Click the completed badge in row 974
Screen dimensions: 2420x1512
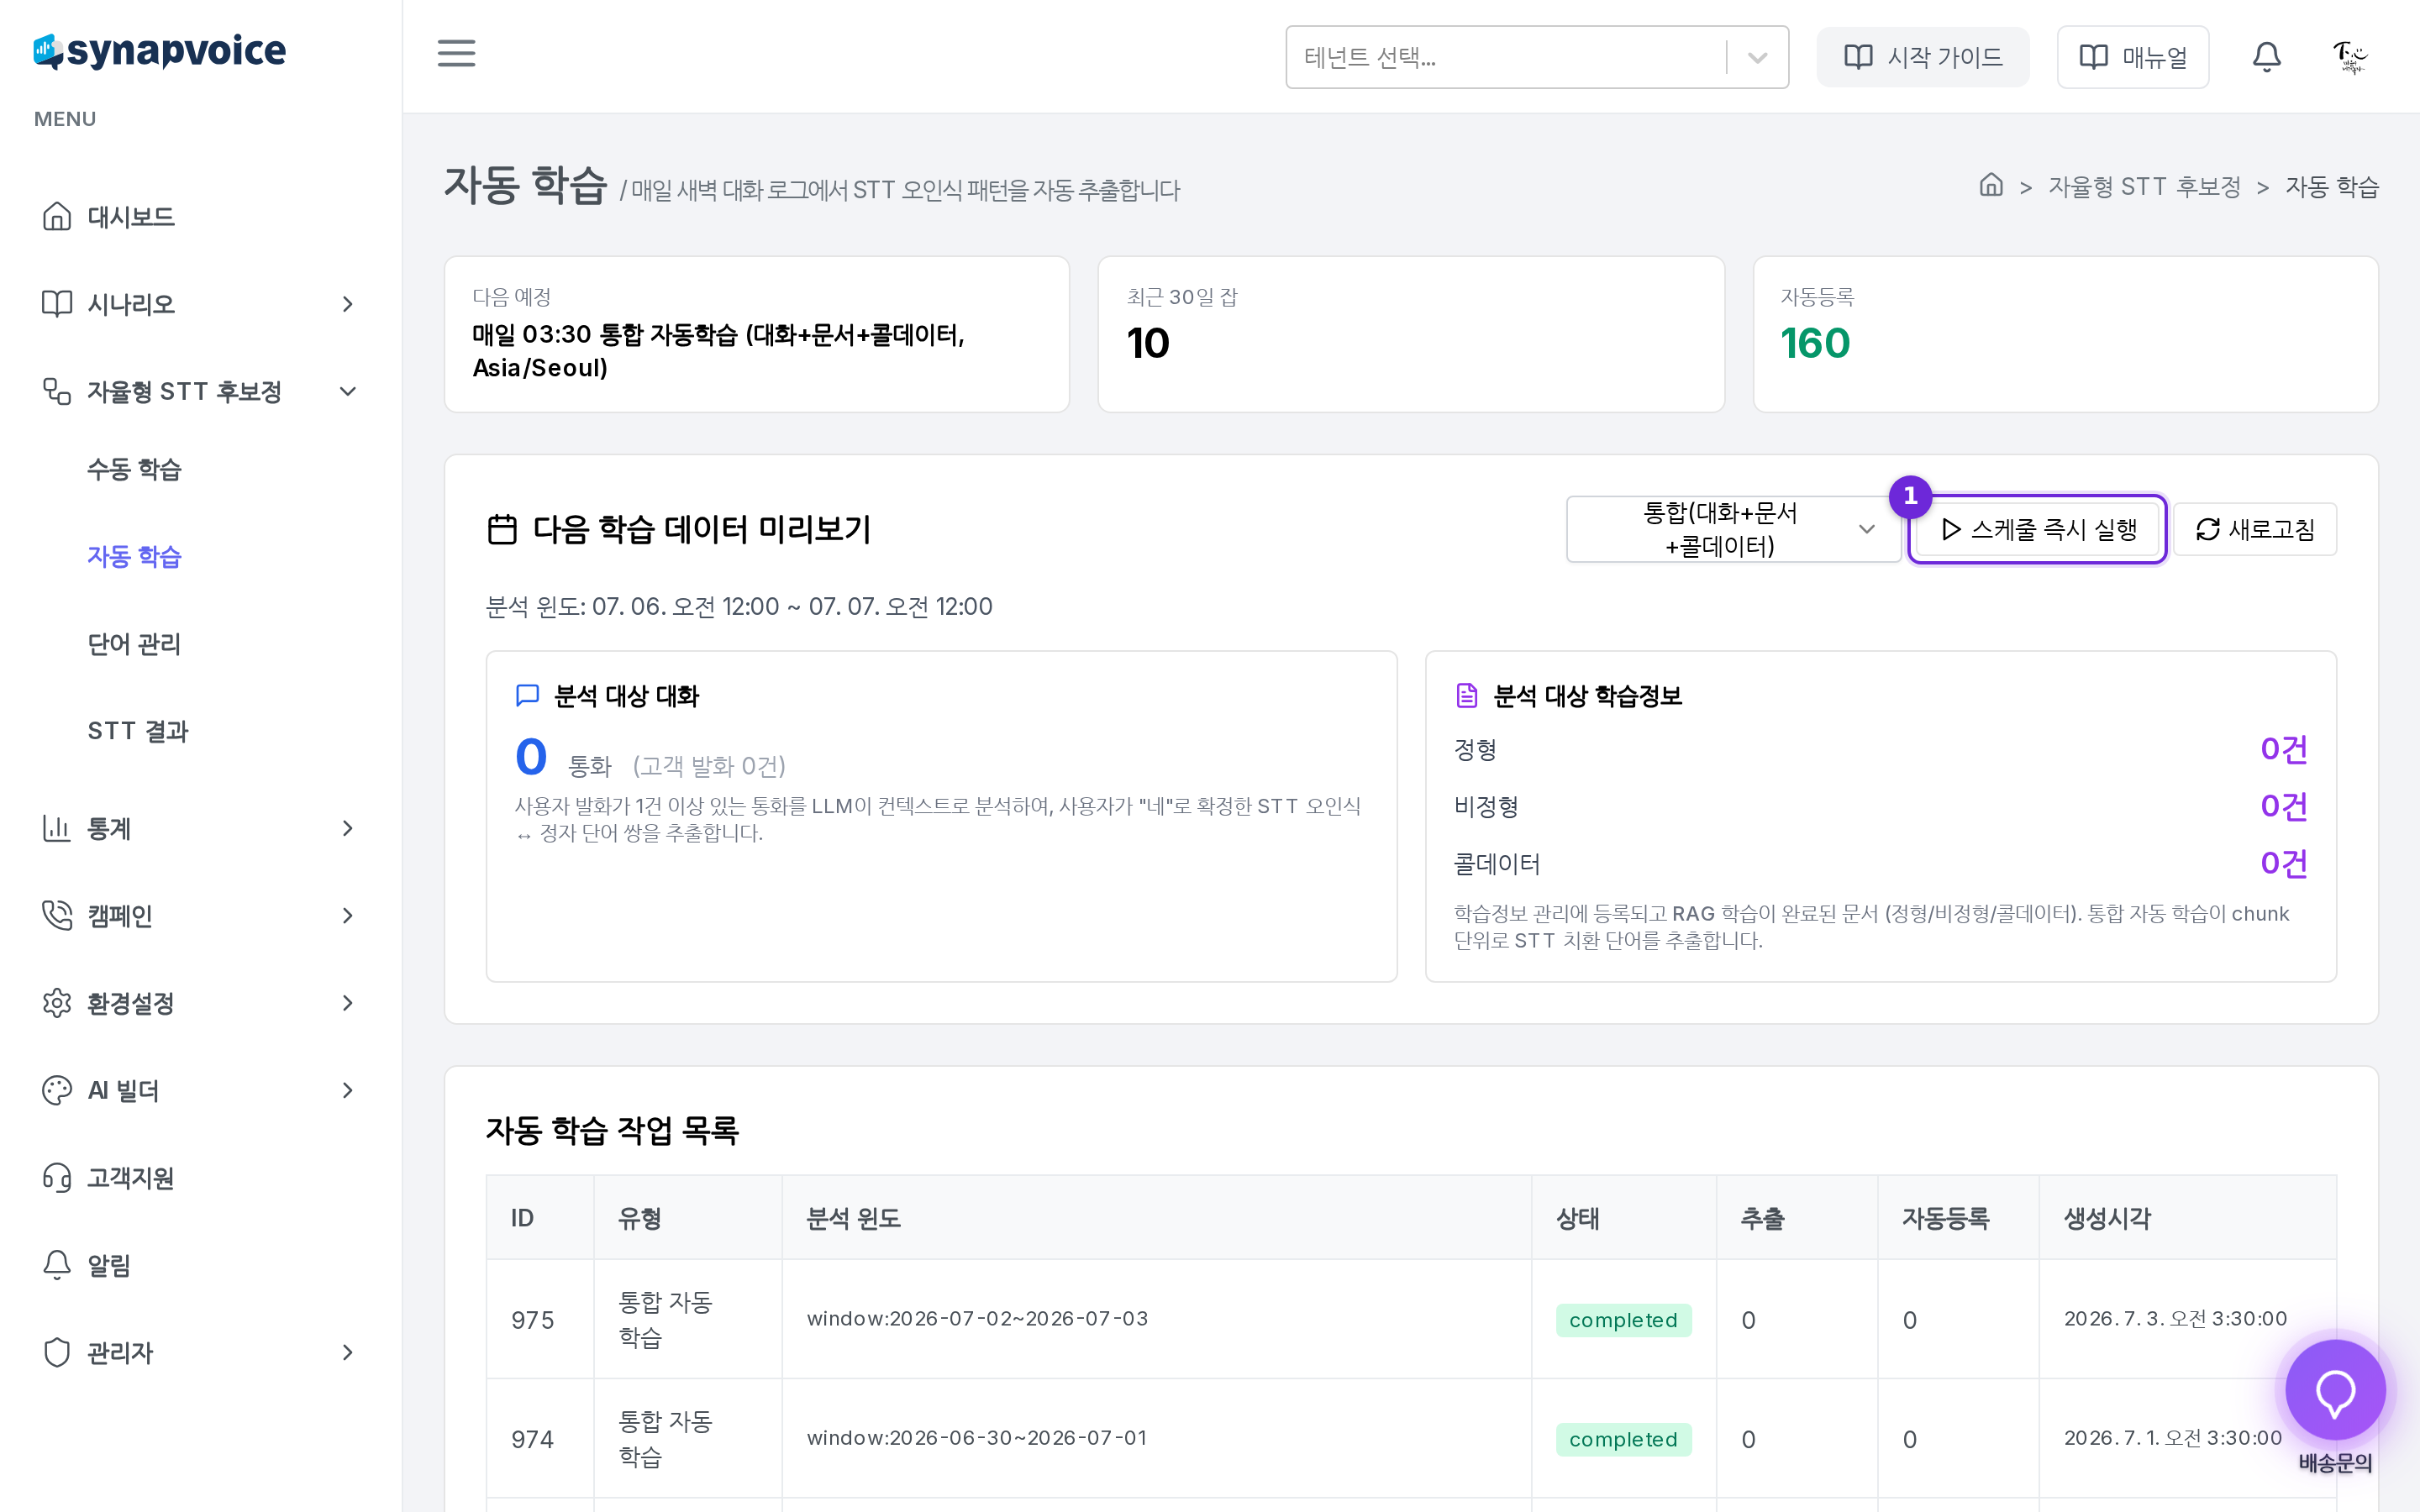tap(1623, 1439)
